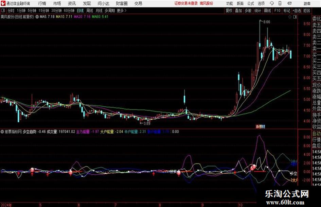Open the 市场 menu
This screenshot has height=207, width=321.
57,3
